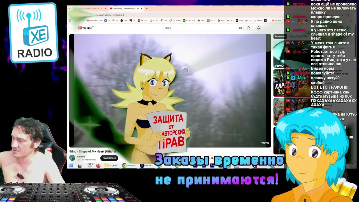Open the BOOS bookmark
The height and width of the screenshot is (202, 359).
[x=211, y=20]
